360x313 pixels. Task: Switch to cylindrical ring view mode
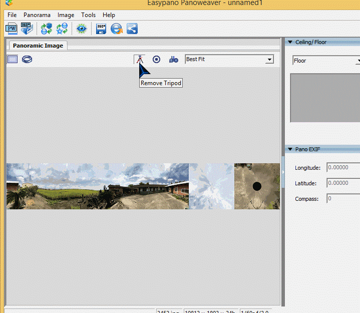click(27, 59)
